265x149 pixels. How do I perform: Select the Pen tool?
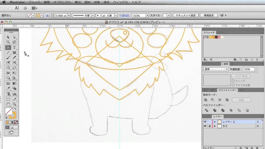click(x=8, y=47)
